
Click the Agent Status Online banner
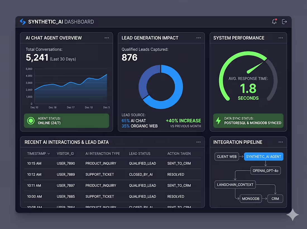point(66,121)
